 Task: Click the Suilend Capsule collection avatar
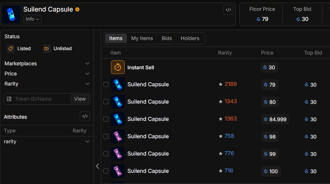[11, 14]
